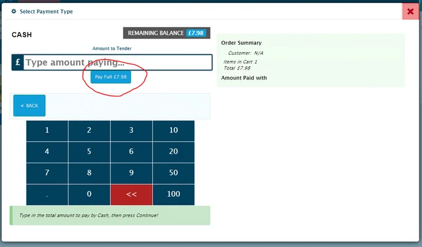
Task: Select the quick amount 50 key
Action: (174, 173)
